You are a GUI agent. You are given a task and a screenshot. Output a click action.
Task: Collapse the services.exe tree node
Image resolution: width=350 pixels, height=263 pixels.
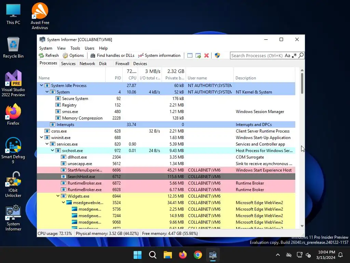pyautogui.click(x=47, y=144)
